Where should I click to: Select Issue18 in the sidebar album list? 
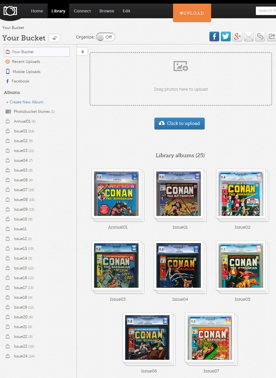pos(23,297)
